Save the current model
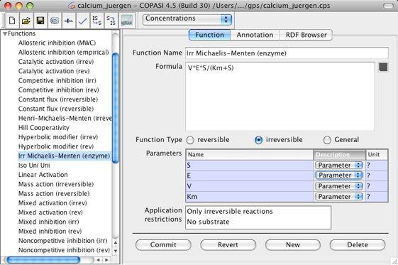Viewport: 398px width, 265px height. point(40,21)
